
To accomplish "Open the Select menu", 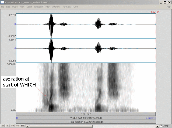I will click(x=29, y=6).
